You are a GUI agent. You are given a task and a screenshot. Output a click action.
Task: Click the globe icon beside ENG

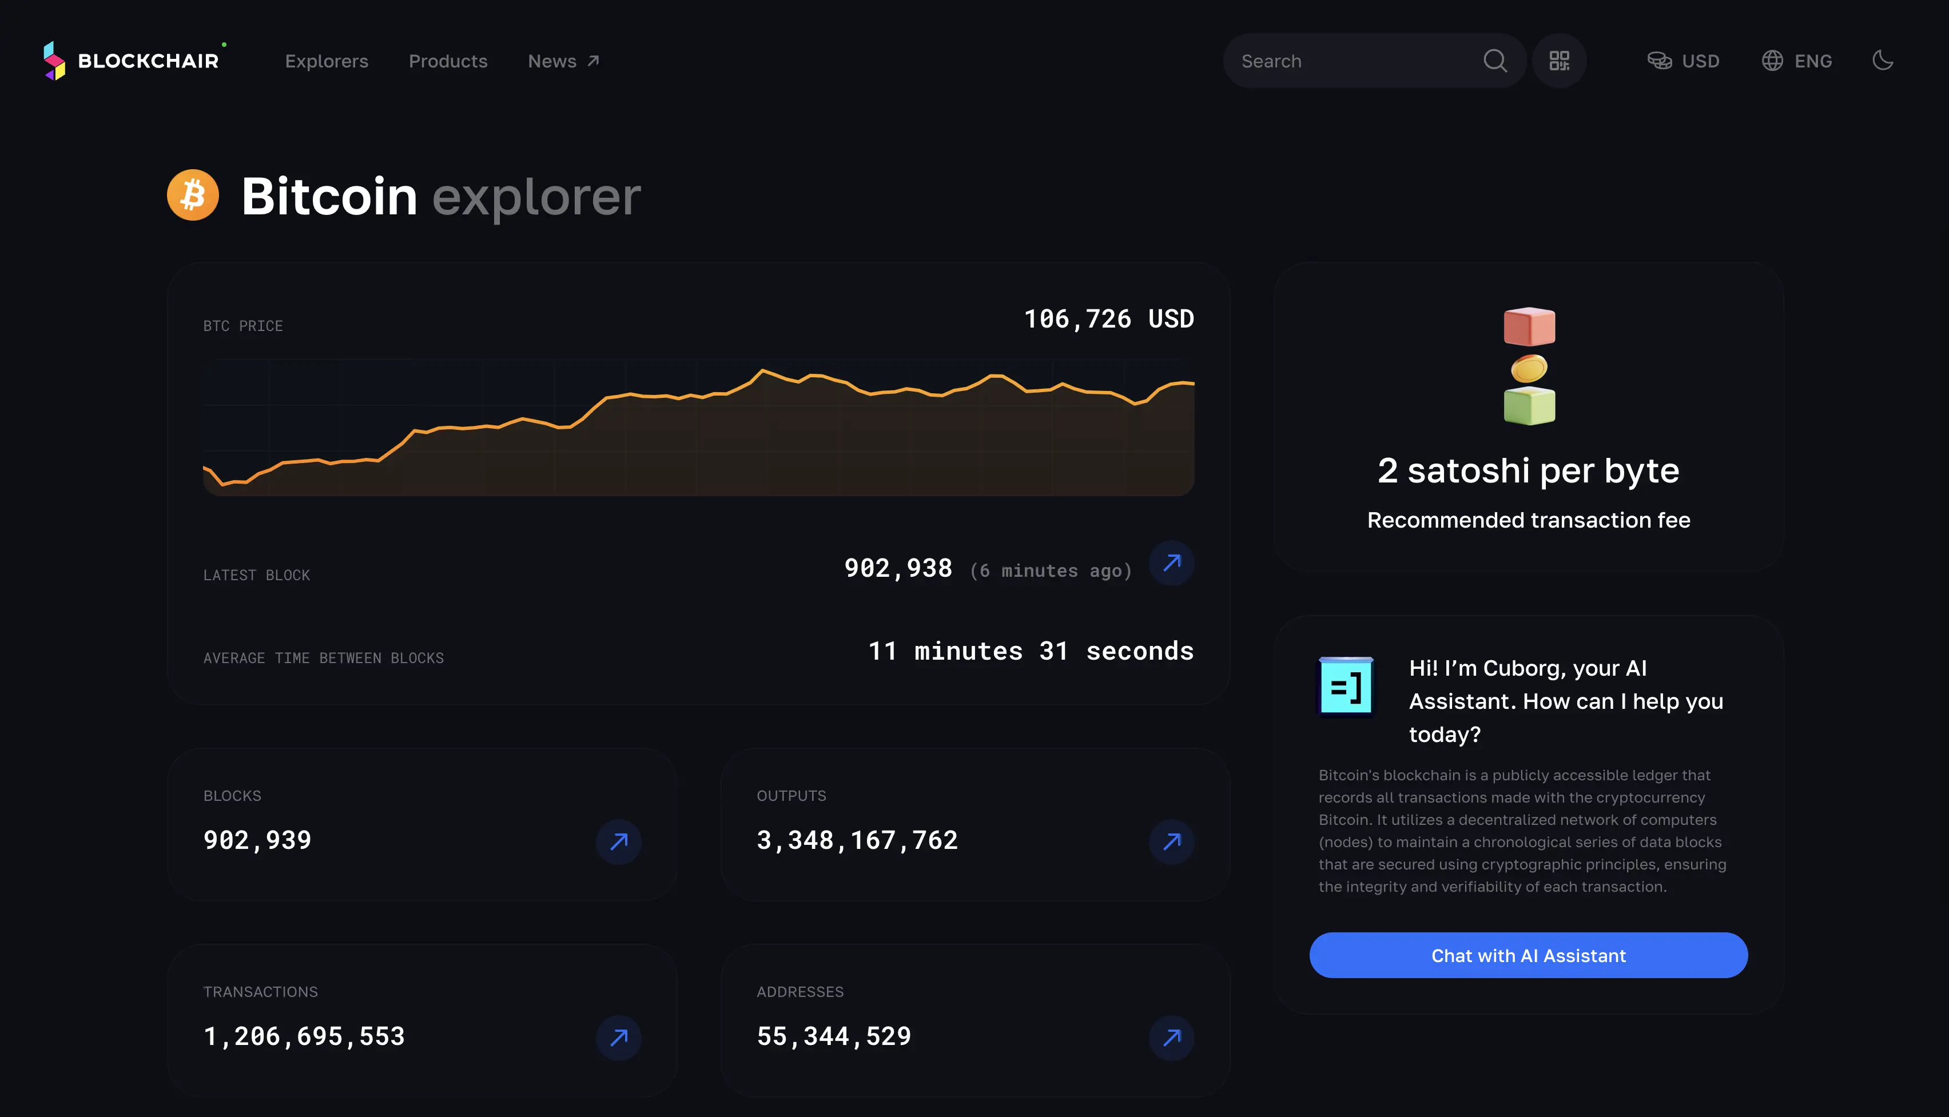coord(1772,61)
